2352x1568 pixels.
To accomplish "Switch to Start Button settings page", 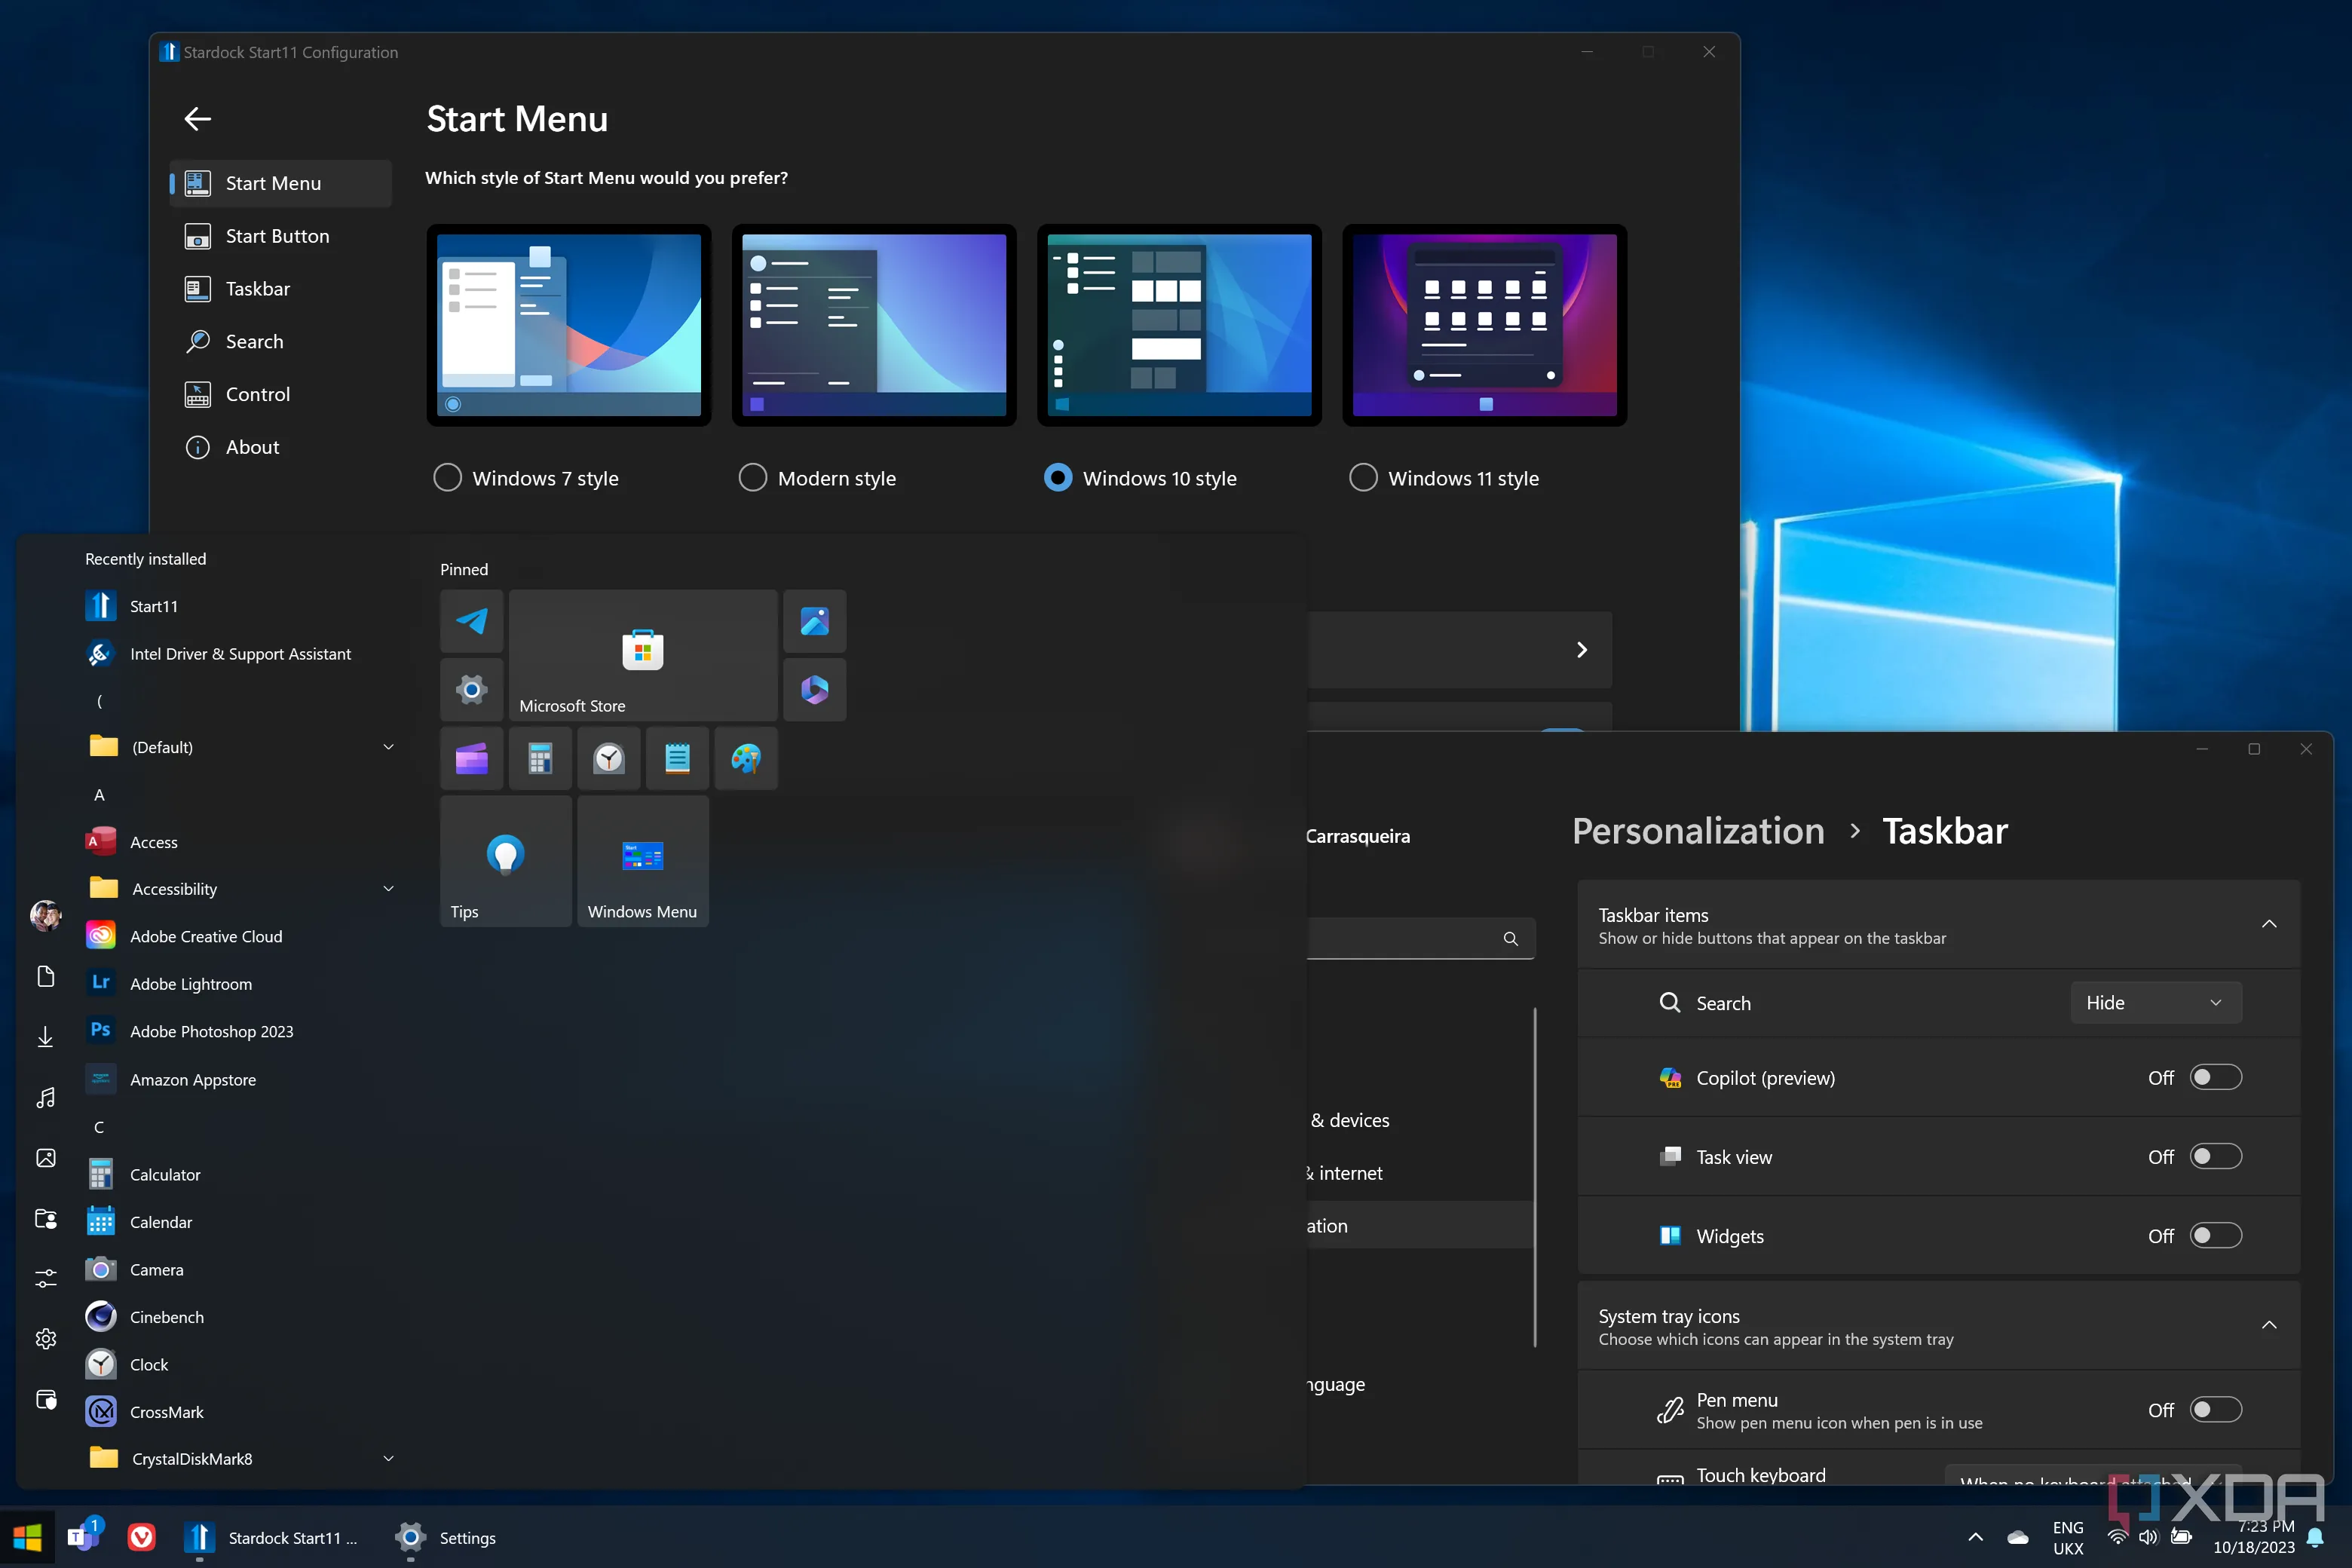I will point(277,236).
